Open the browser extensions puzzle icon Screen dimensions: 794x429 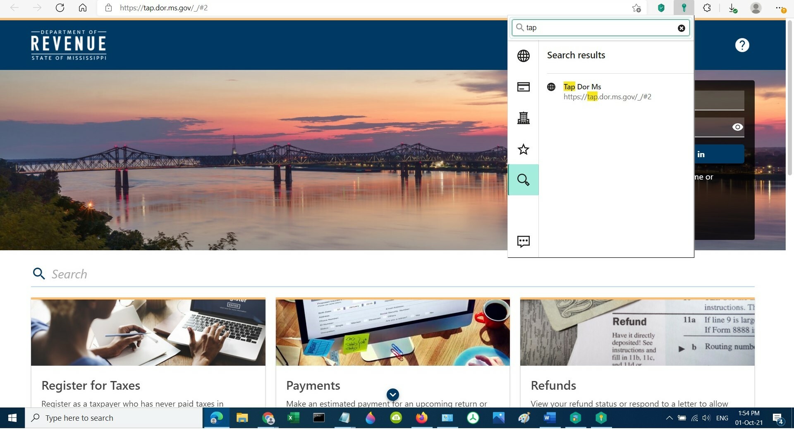(x=707, y=8)
